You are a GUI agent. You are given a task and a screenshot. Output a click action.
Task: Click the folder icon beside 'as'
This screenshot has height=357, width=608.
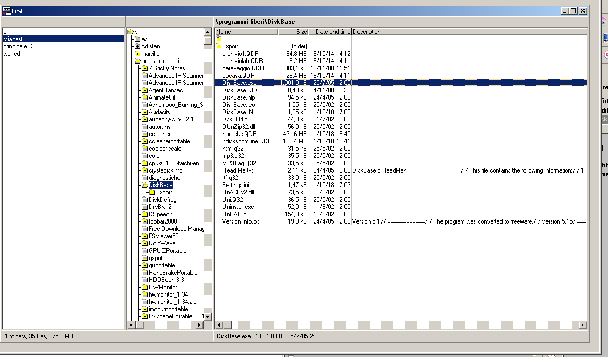click(138, 39)
